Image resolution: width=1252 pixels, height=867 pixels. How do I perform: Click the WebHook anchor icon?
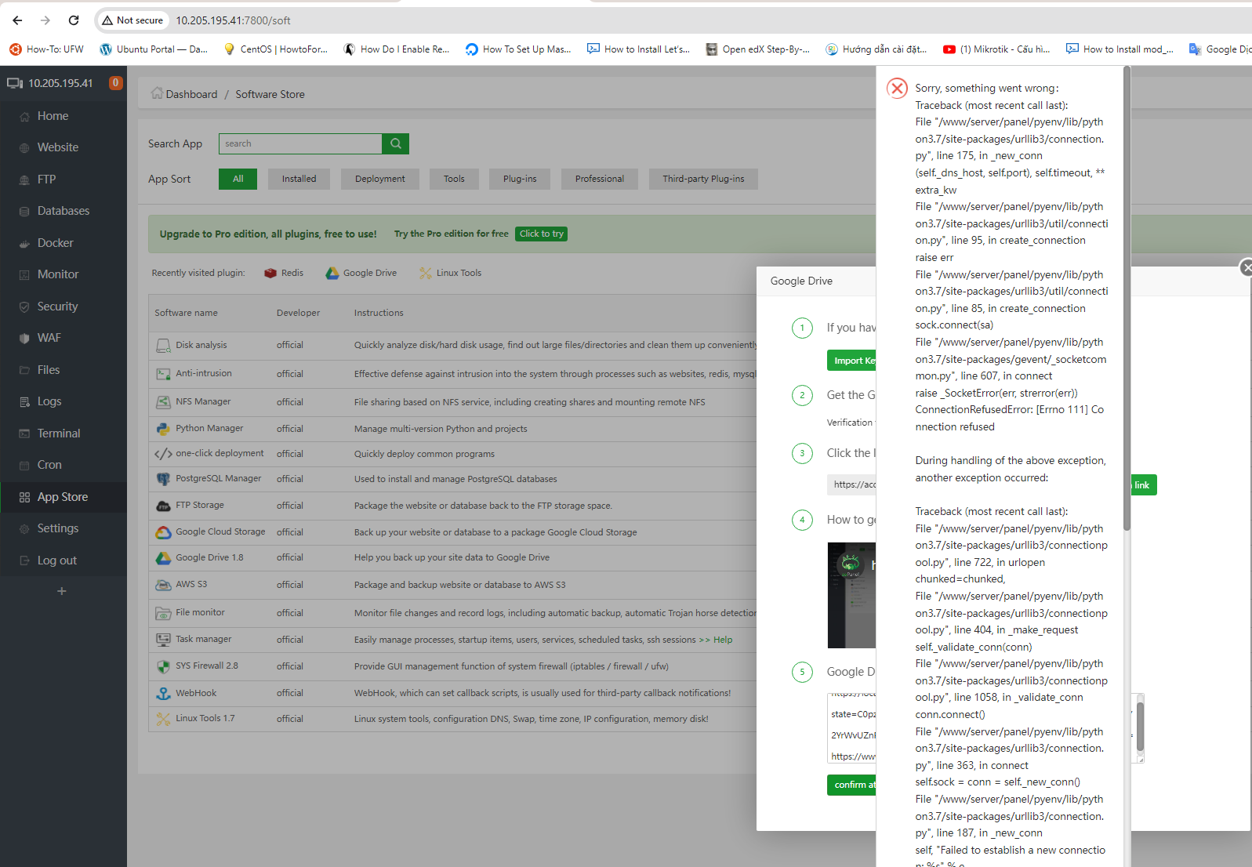pyautogui.click(x=163, y=693)
